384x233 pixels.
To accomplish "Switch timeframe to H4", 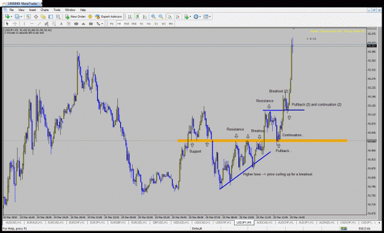I will point(149,24).
